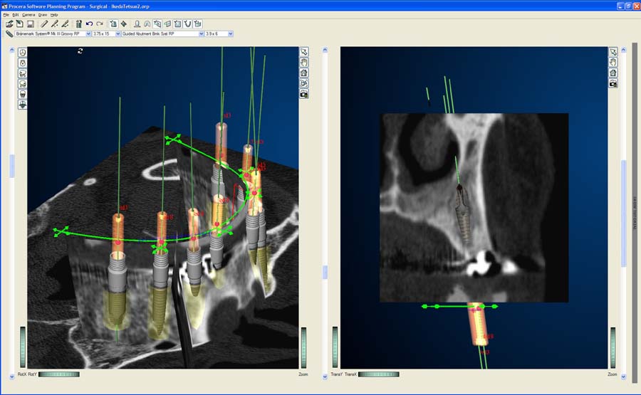Click the blue Undo arrow

pyautogui.click(x=89, y=24)
